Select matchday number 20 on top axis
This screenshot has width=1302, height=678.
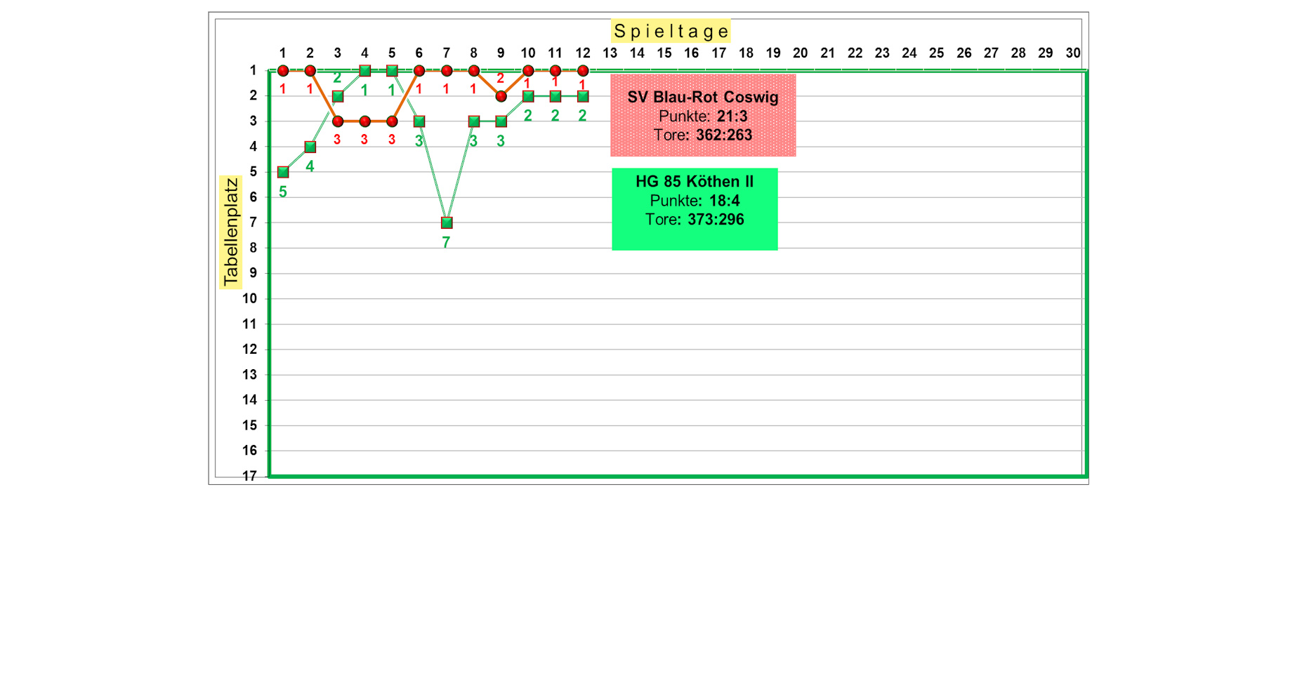pos(801,53)
